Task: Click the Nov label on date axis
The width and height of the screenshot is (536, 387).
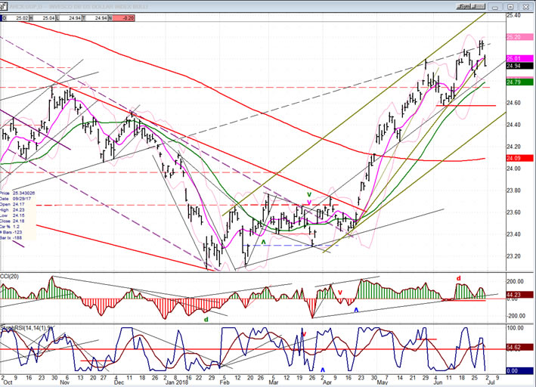Action: [x=65, y=382]
